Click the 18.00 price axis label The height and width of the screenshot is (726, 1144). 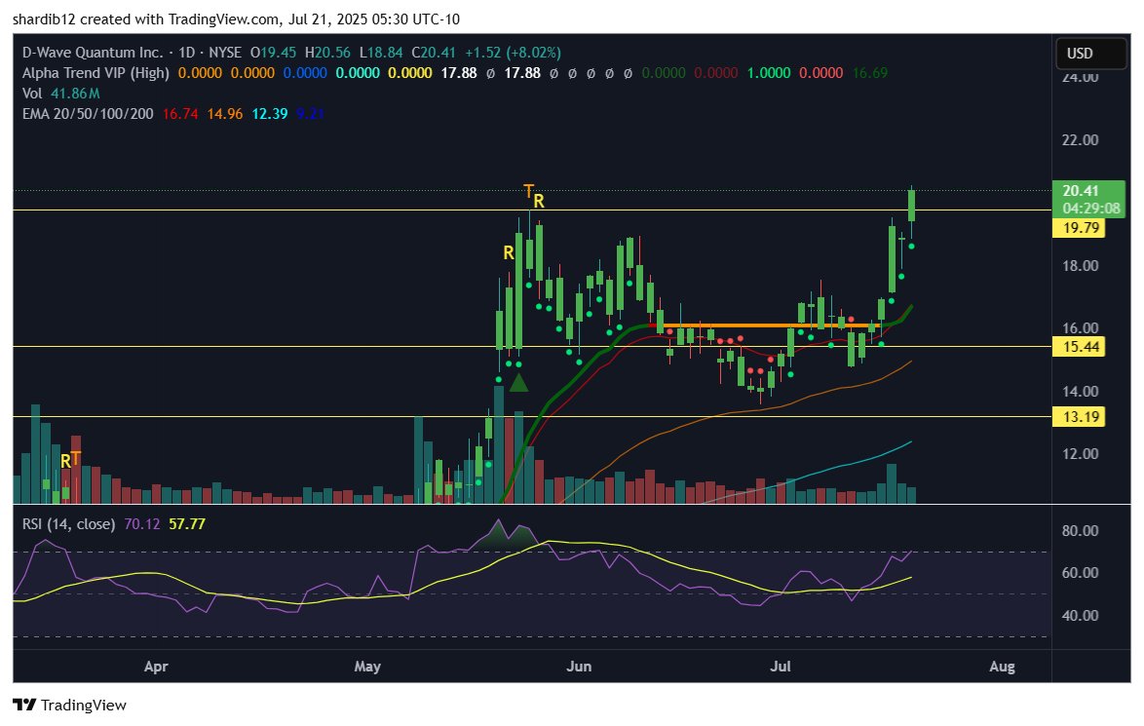1080,266
